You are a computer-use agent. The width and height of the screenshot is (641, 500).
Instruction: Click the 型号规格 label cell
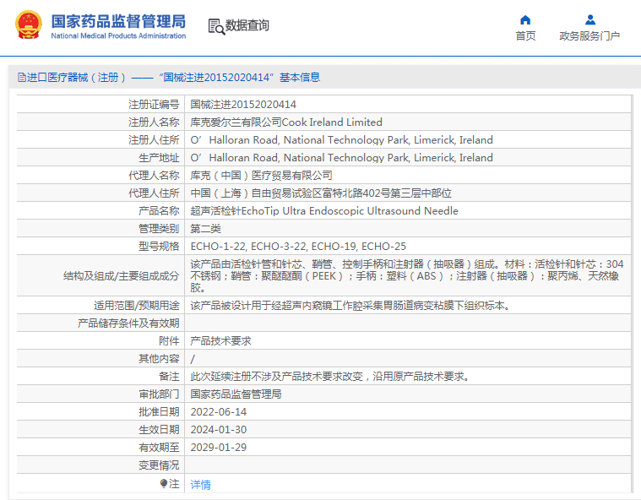tap(100, 246)
